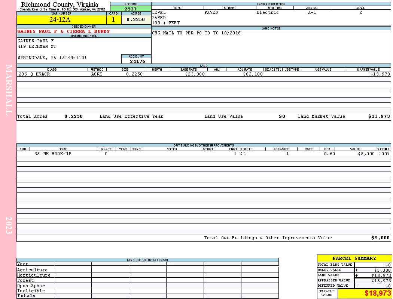
Task: Click the record number 2537
Action: click(x=131, y=9)
